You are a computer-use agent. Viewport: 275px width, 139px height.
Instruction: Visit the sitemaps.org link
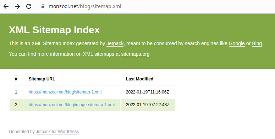coord(135,54)
